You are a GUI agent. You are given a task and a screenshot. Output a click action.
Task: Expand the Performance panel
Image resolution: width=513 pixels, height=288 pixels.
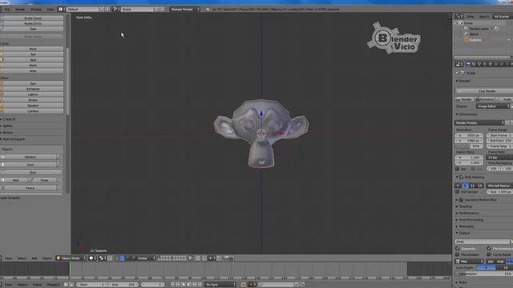(x=468, y=214)
